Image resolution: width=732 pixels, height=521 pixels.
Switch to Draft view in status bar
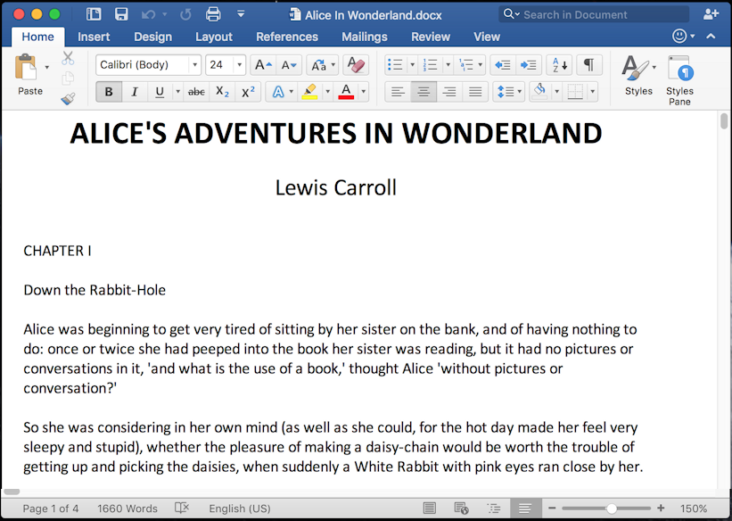tap(525, 508)
